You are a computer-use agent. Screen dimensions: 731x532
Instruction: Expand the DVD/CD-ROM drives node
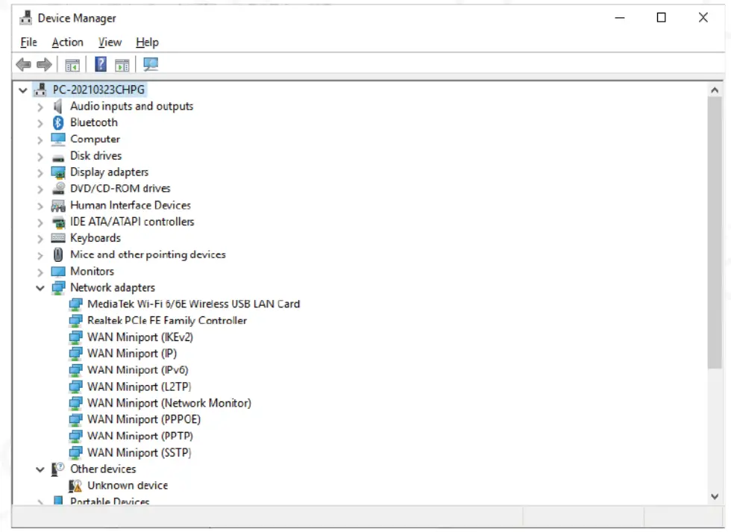40,190
